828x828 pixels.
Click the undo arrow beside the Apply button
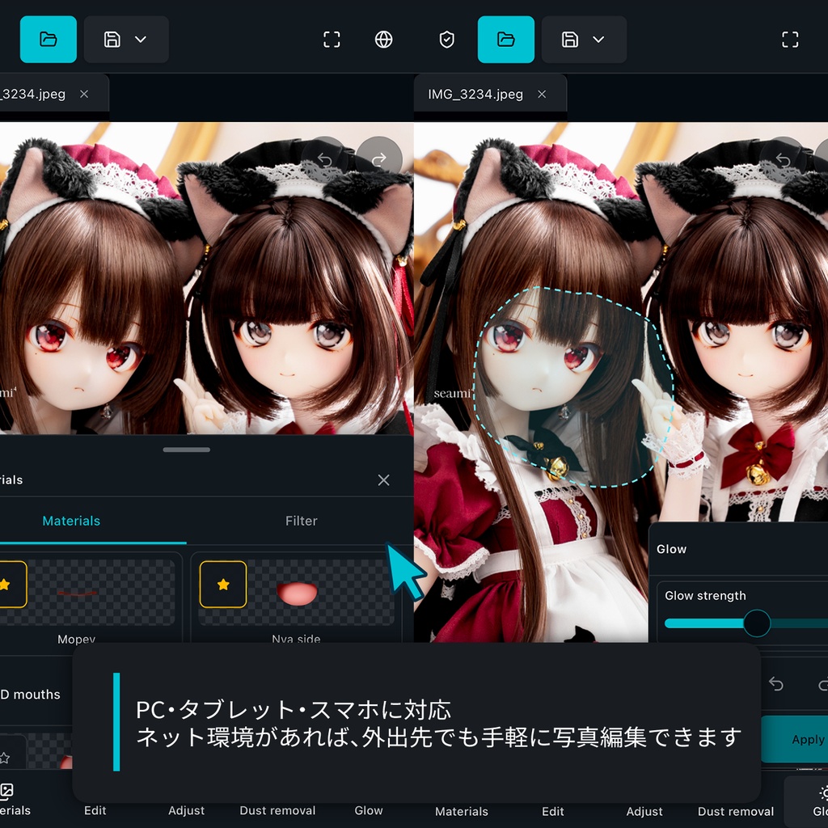click(775, 684)
